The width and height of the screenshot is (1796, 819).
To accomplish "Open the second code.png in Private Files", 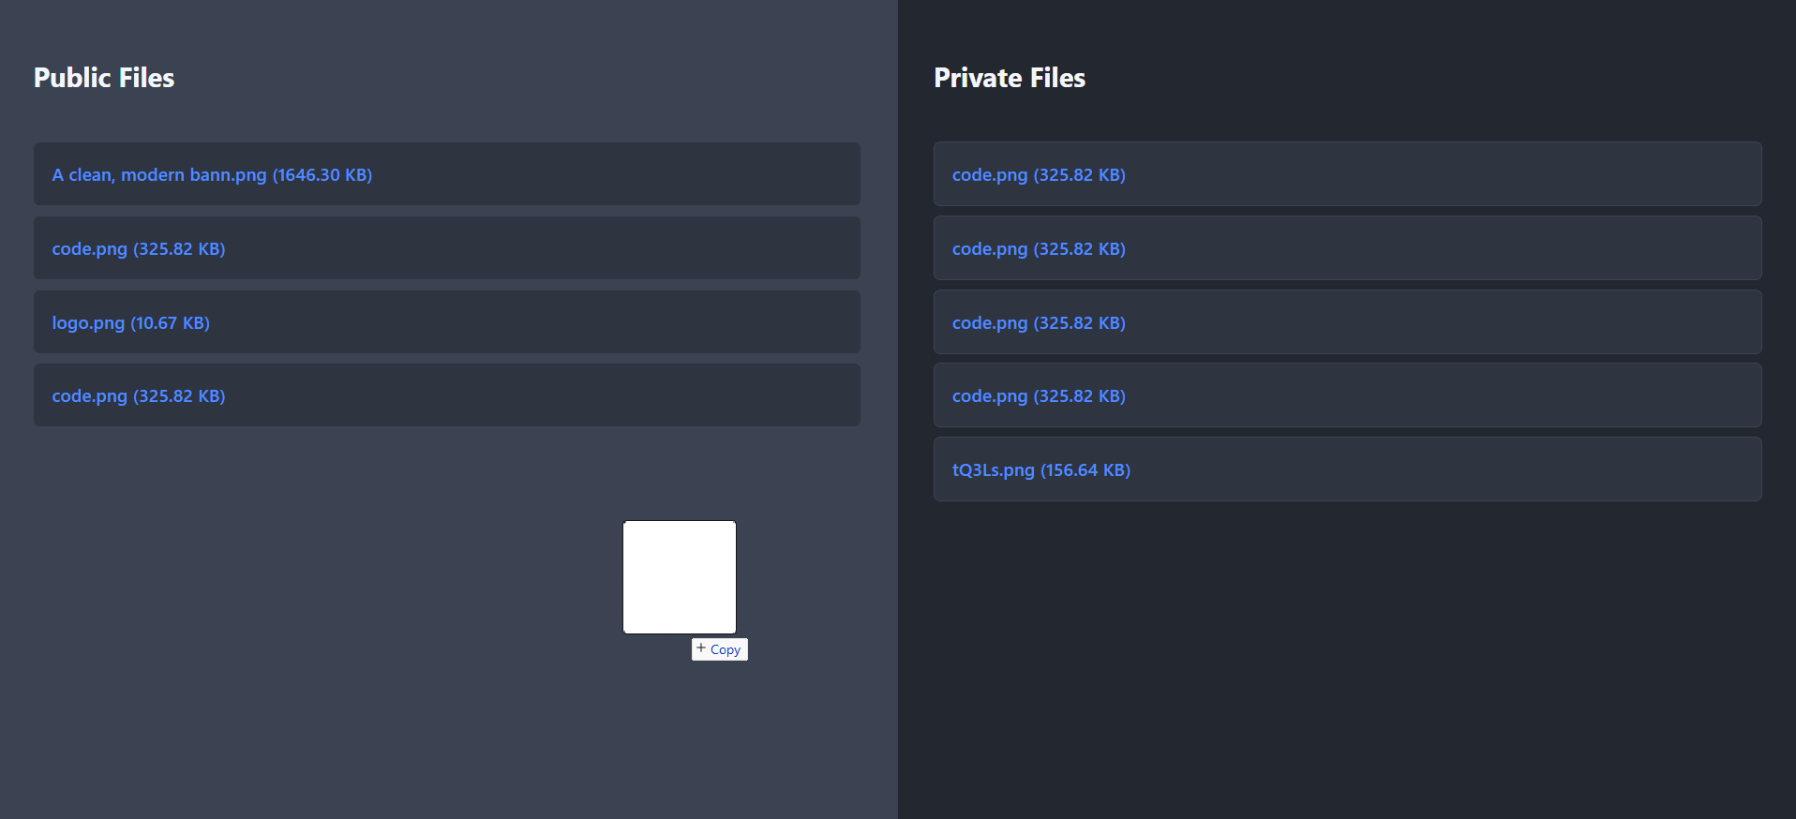I will 990,249.
